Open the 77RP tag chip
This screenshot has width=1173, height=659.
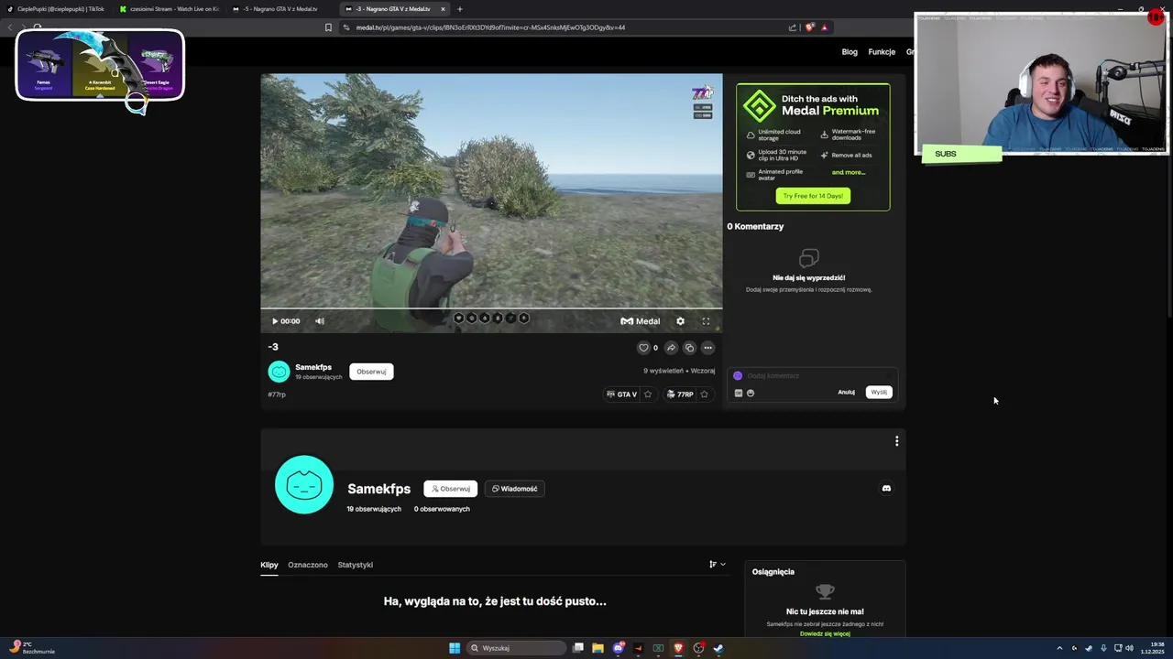point(679,394)
